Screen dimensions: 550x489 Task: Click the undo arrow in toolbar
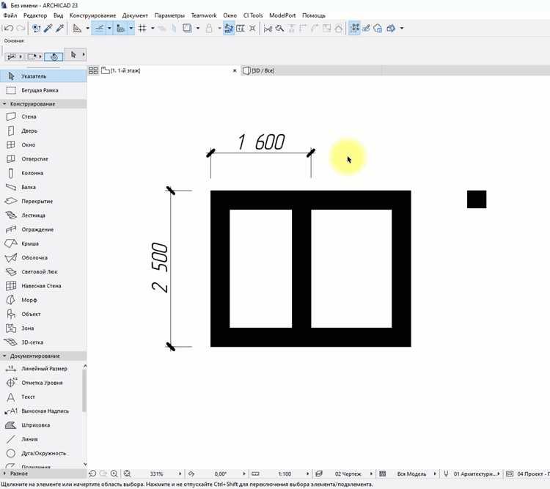pyautogui.click(x=9, y=29)
